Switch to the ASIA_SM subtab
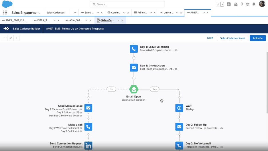Image resolution: width=268 pixels, height=151 pixels. (76, 21)
